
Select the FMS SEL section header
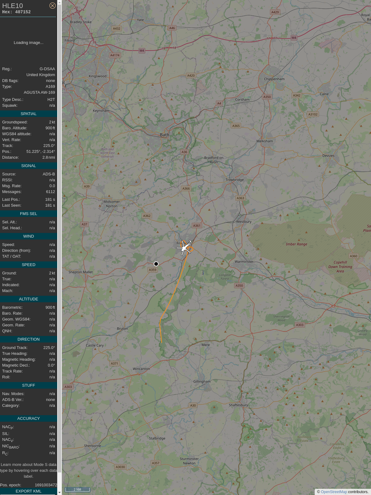click(28, 214)
